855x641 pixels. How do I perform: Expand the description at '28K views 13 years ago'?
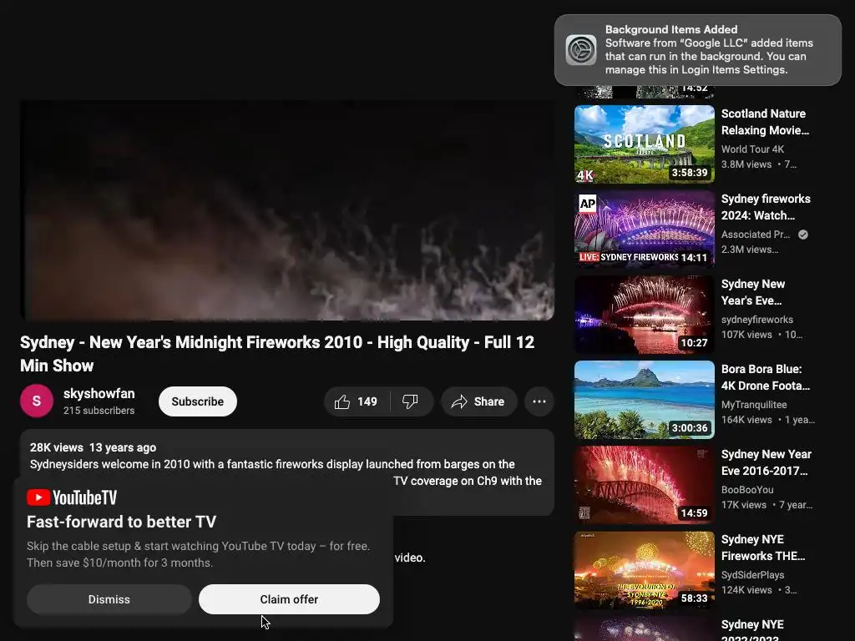[93, 447]
